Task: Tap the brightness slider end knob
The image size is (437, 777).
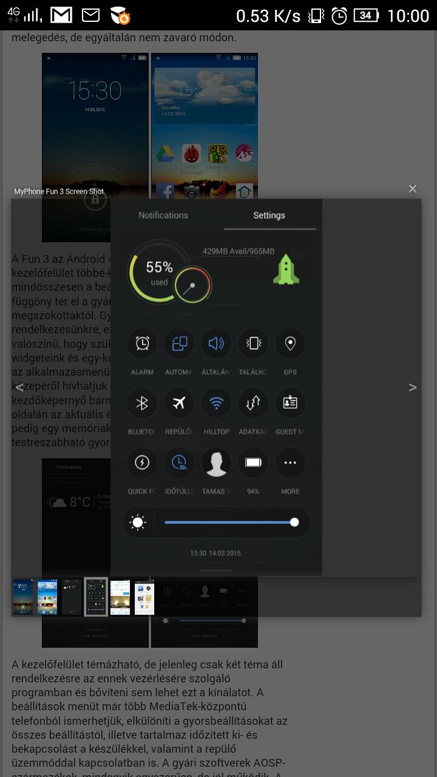Action: click(x=294, y=522)
